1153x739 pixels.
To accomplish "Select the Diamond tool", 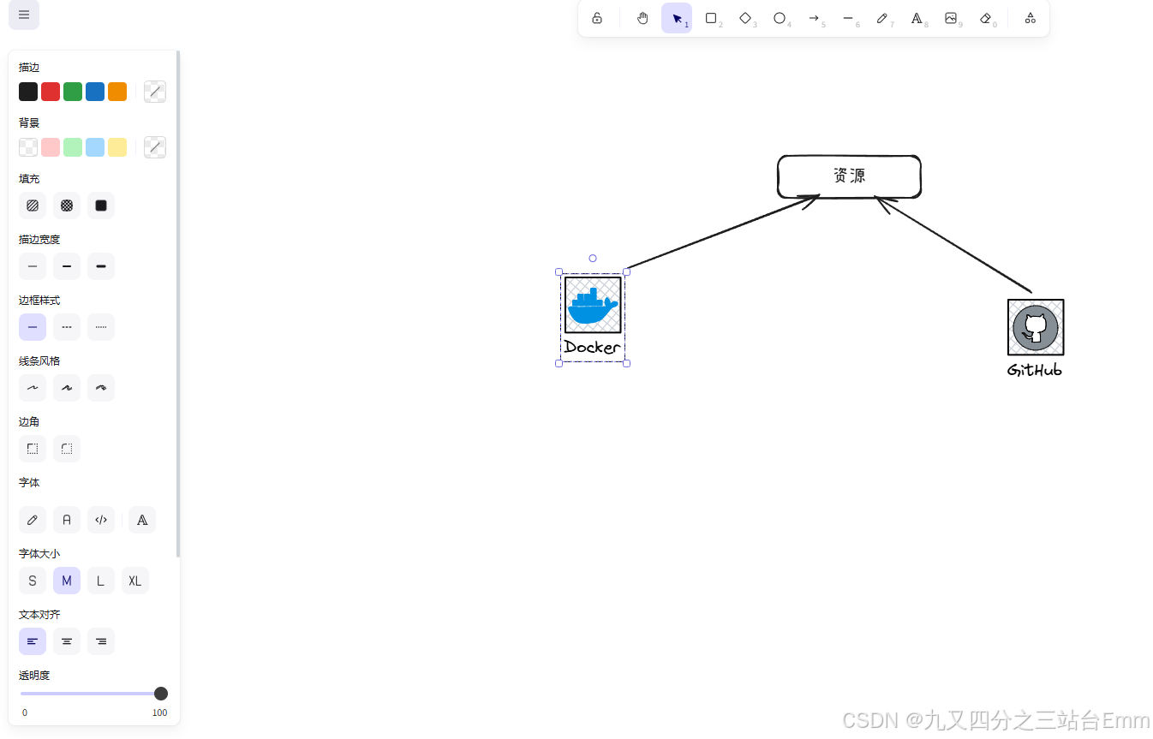I will [x=745, y=18].
